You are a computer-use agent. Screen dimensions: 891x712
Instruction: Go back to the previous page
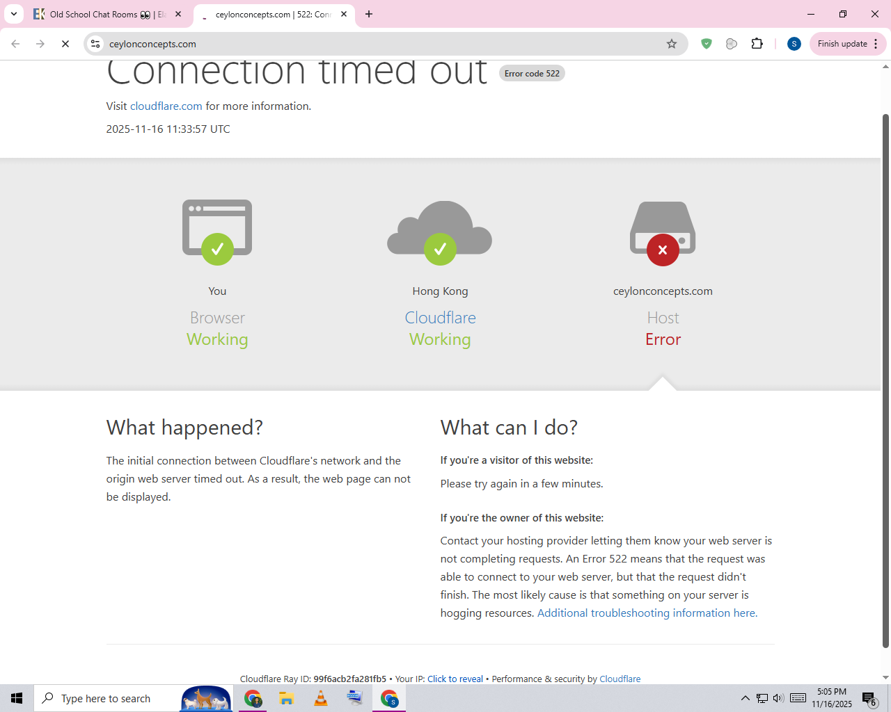tap(15, 44)
